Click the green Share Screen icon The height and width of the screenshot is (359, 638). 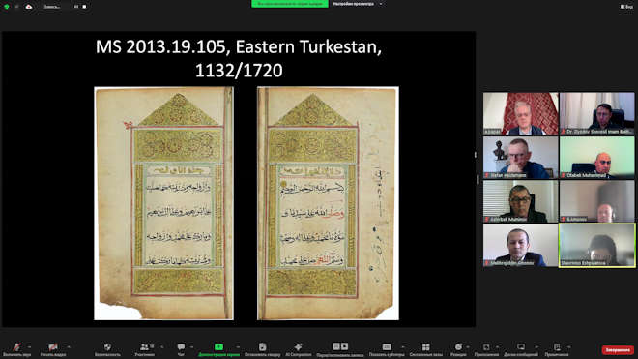[218, 347]
